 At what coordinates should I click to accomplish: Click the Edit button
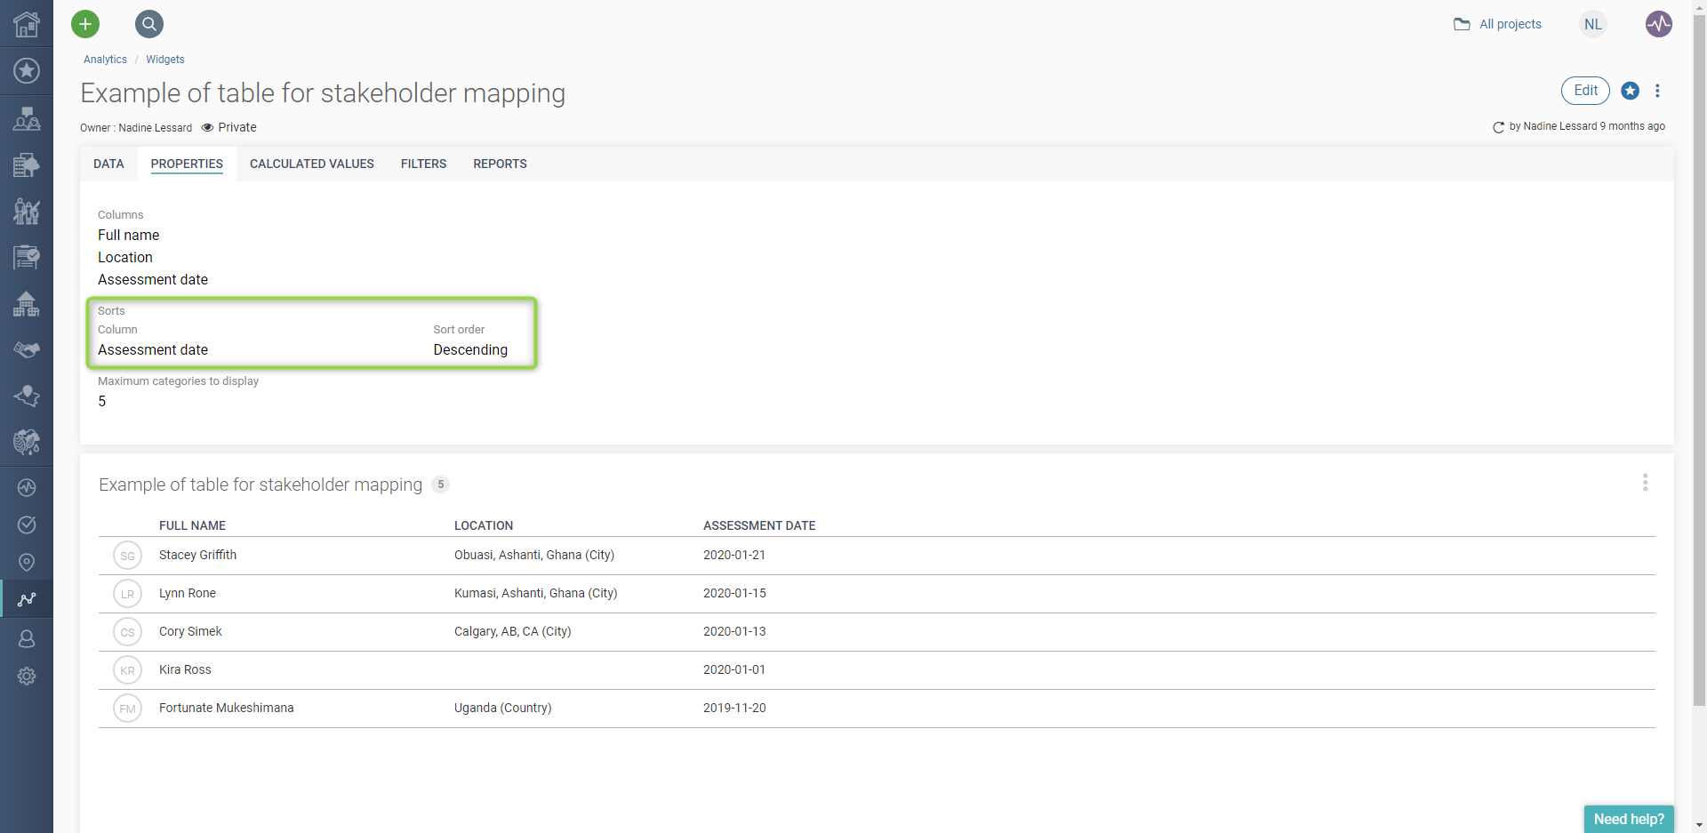1586,91
